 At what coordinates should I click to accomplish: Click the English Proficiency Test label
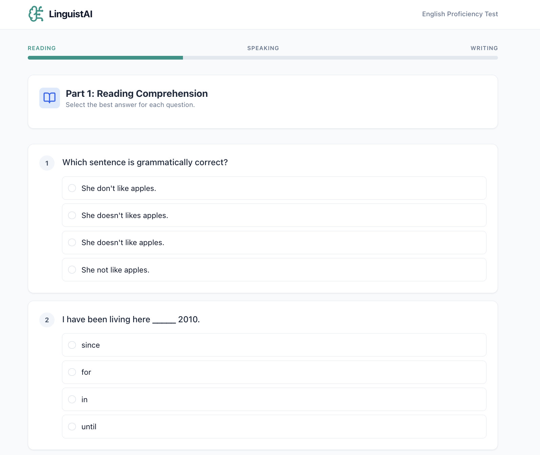pos(460,14)
